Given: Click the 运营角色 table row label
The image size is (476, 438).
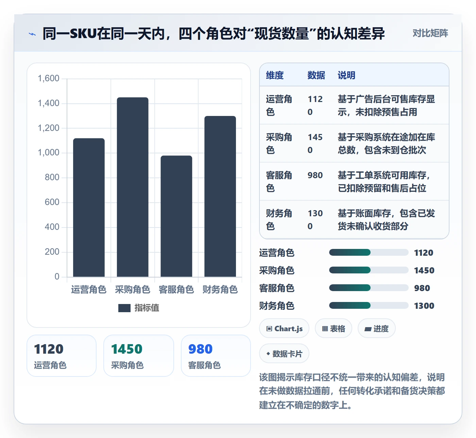Looking at the screenshot, I should pyautogui.click(x=279, y=105).
